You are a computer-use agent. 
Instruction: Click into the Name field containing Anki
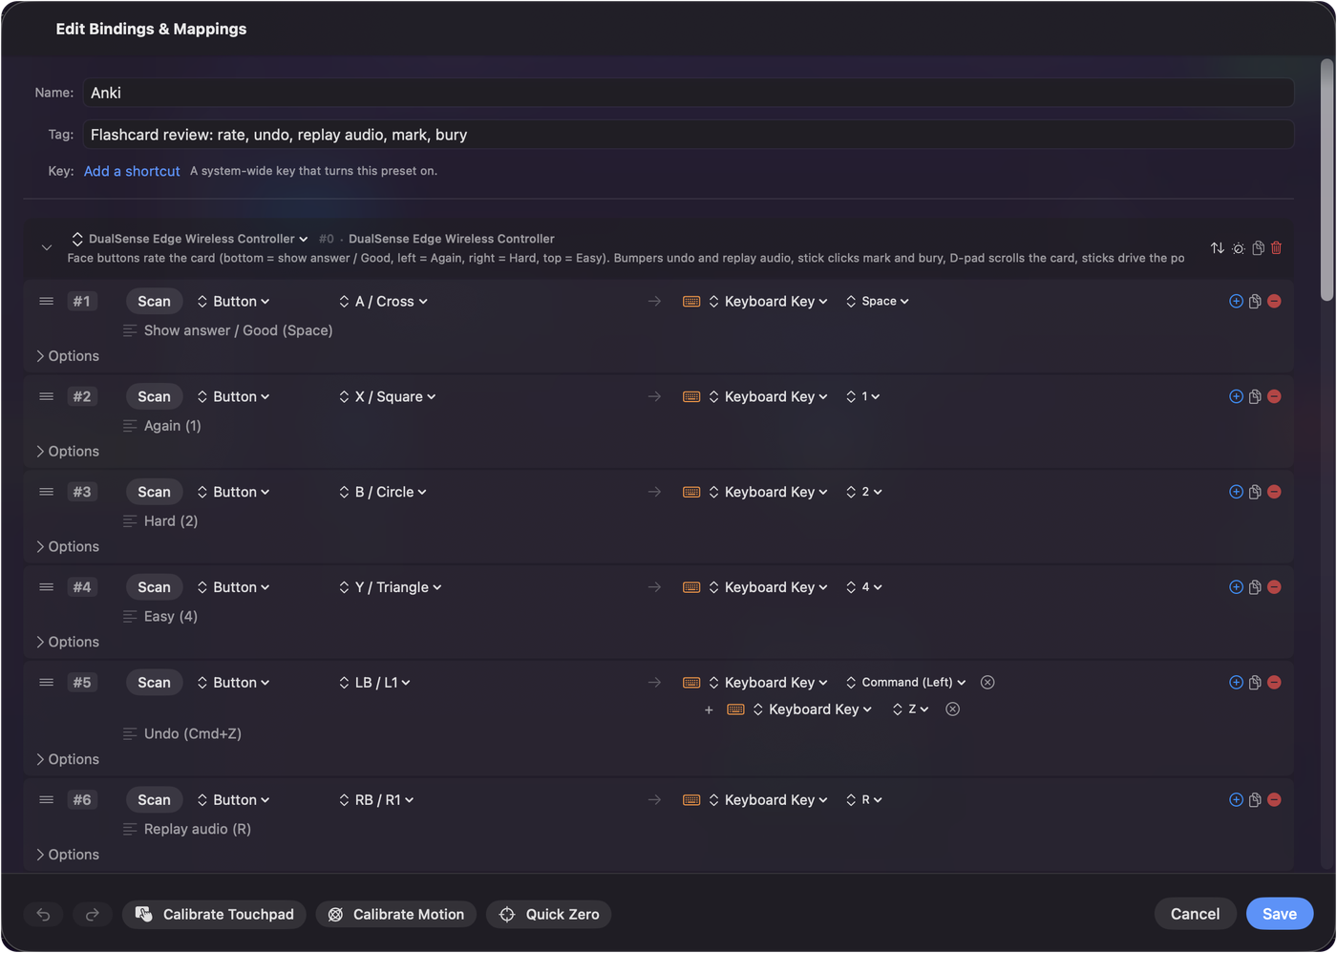tap(688, 93)
